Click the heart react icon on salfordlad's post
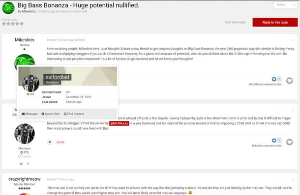 [x=289, y=142]
